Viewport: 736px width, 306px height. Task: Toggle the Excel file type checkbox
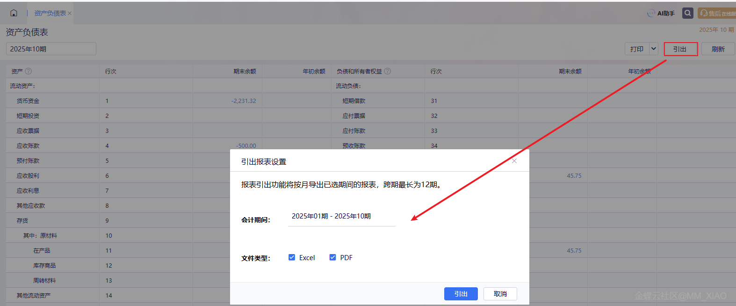click(292, 257)
